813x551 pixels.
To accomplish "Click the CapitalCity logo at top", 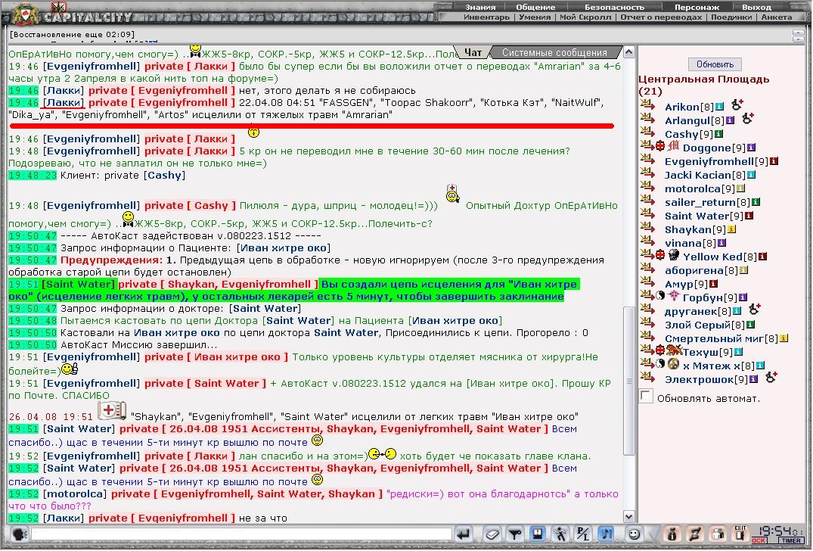I will 73,16.
